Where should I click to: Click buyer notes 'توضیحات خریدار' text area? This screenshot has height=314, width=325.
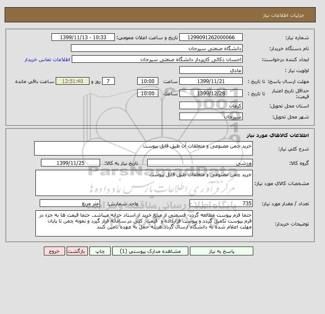click(144, 223)
